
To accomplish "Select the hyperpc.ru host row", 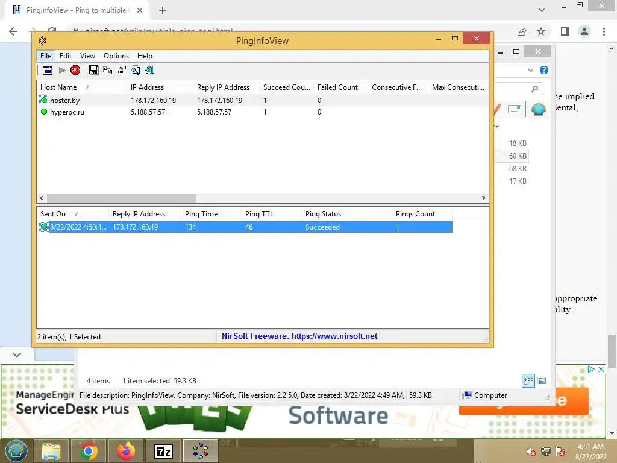I will tap(263, 112).
